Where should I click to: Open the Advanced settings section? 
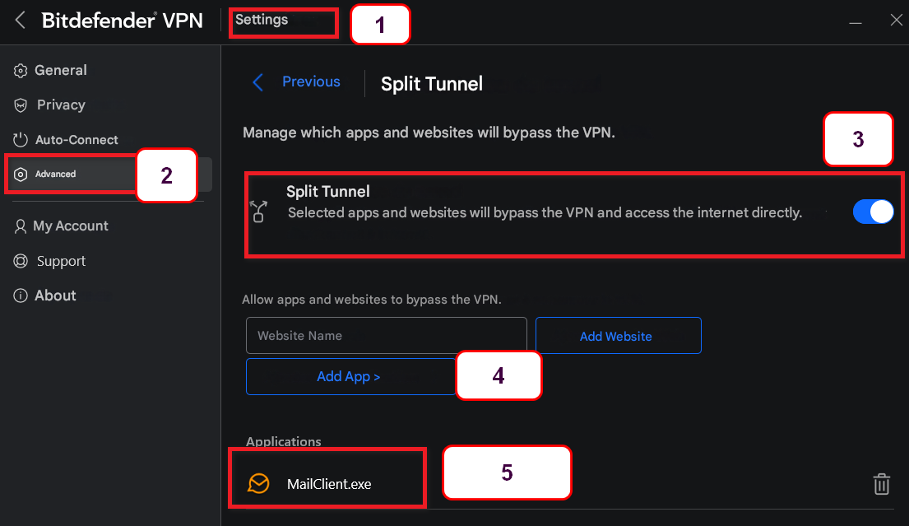(56, 175)
